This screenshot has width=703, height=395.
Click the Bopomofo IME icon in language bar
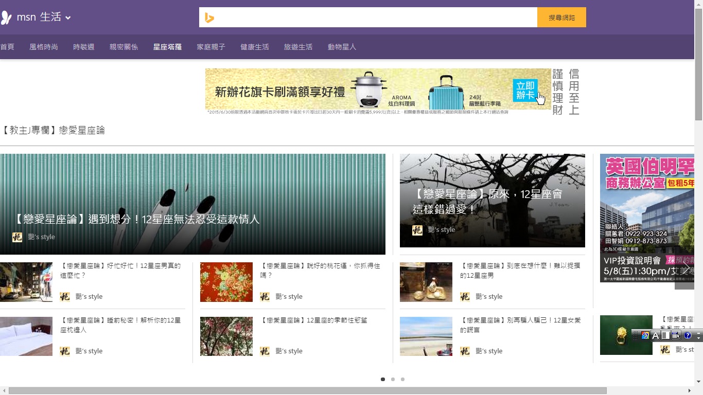(645, 336)
